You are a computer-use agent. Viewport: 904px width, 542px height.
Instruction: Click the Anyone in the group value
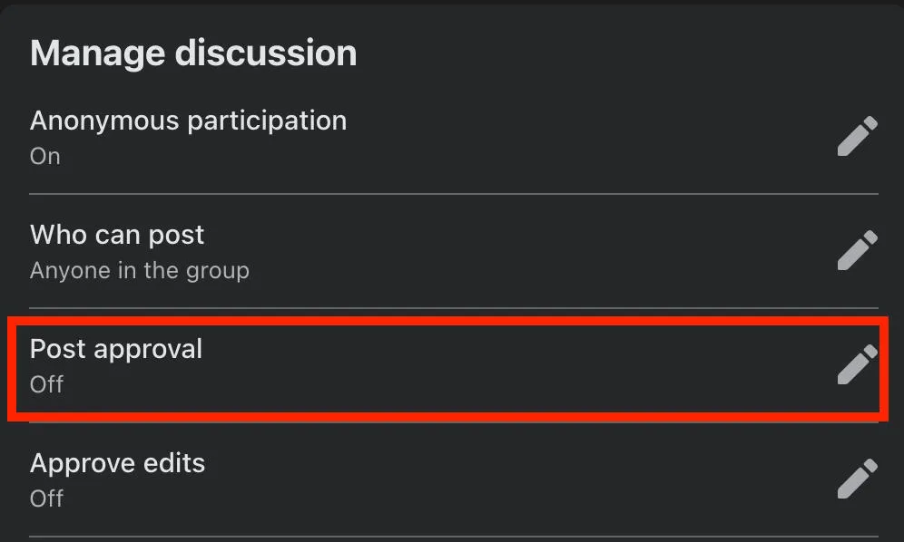tap(140, 271)
